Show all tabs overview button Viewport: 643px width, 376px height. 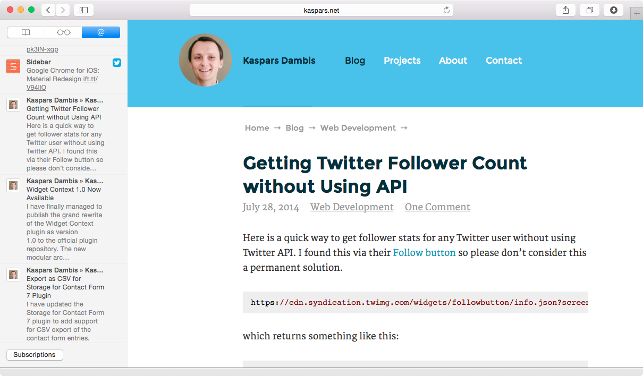pyautogui.click(x=590, y=10)
